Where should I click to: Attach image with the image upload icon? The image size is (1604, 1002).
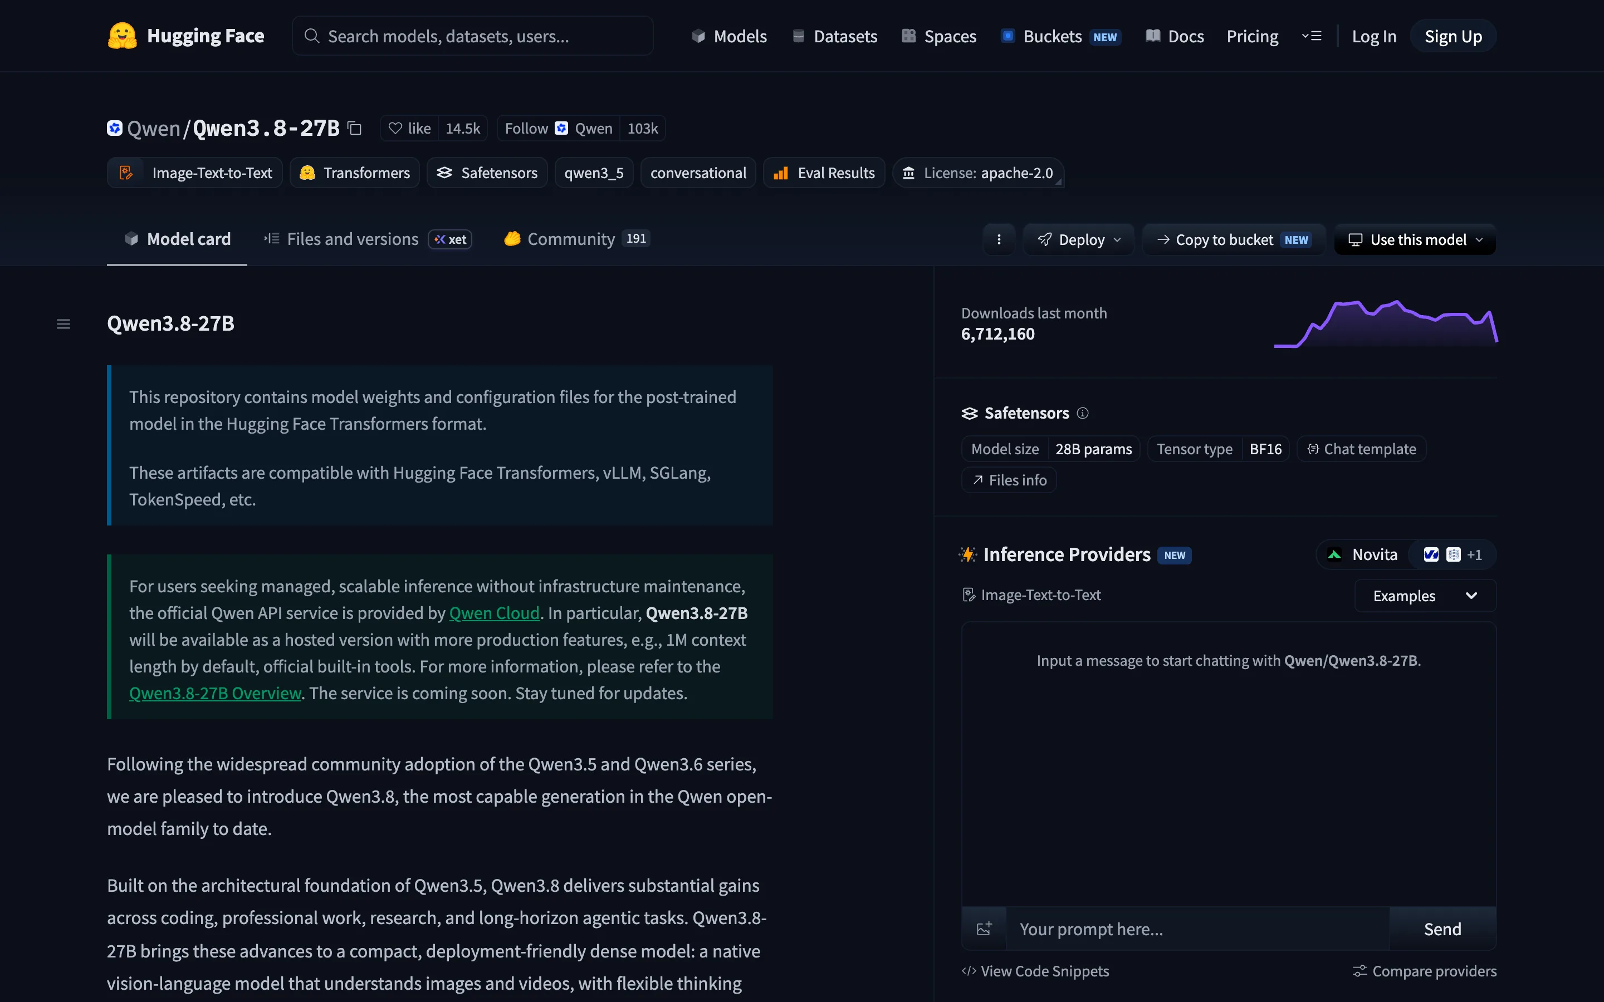[x=984, y=929]
